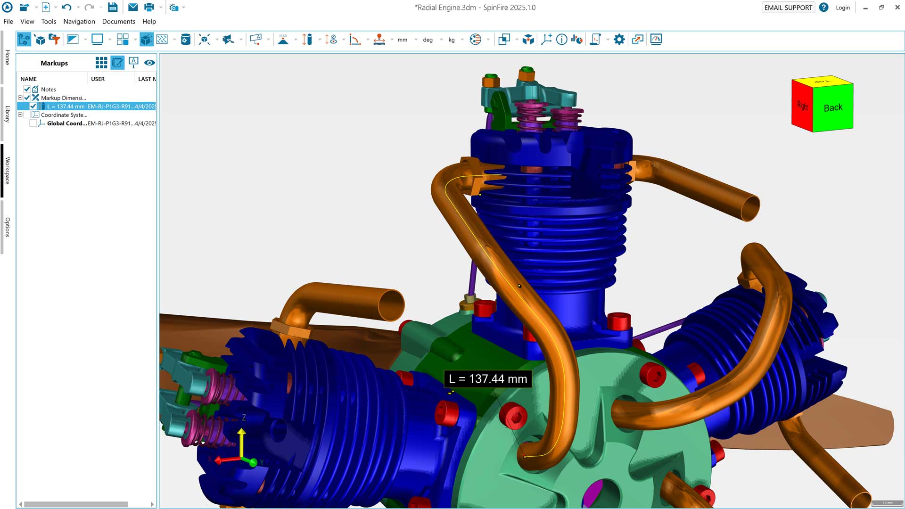Click the EMAIL SUPPORT button
905x509 pixels.
[x=788, y=8]
